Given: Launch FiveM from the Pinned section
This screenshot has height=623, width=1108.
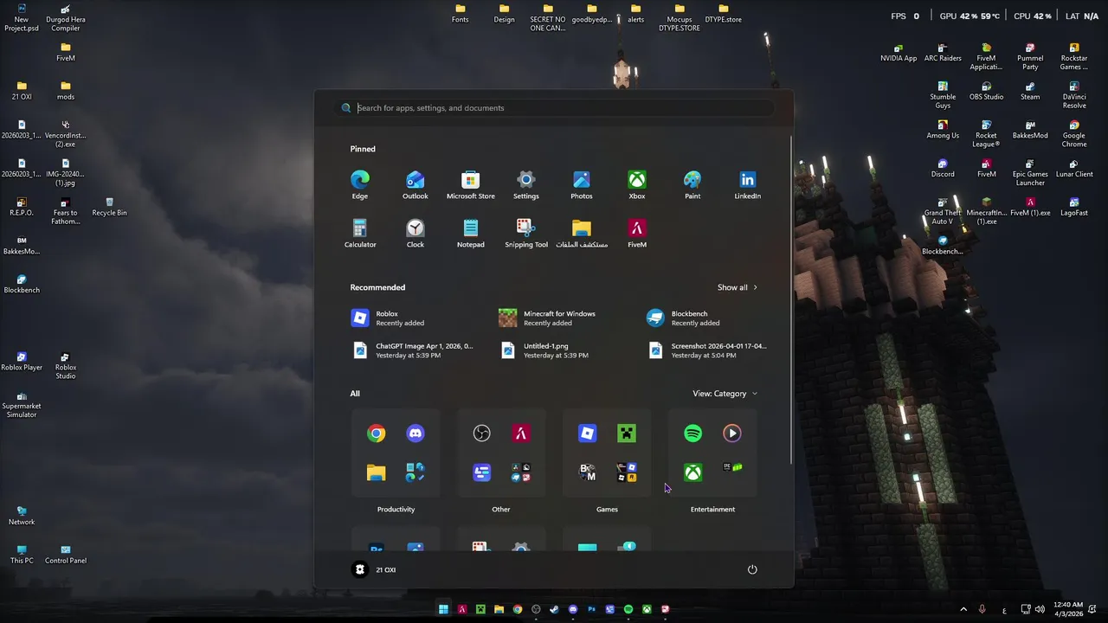Looking at the screenshot, I should point(637,234).
